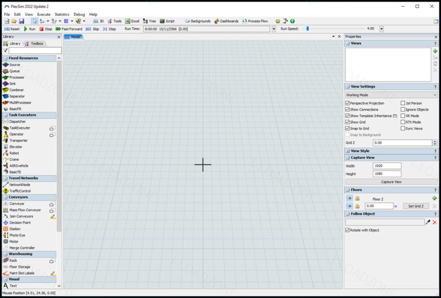Open the Run Speed dropdown arrow
441x298 pixels.
(x=382, y=29)
